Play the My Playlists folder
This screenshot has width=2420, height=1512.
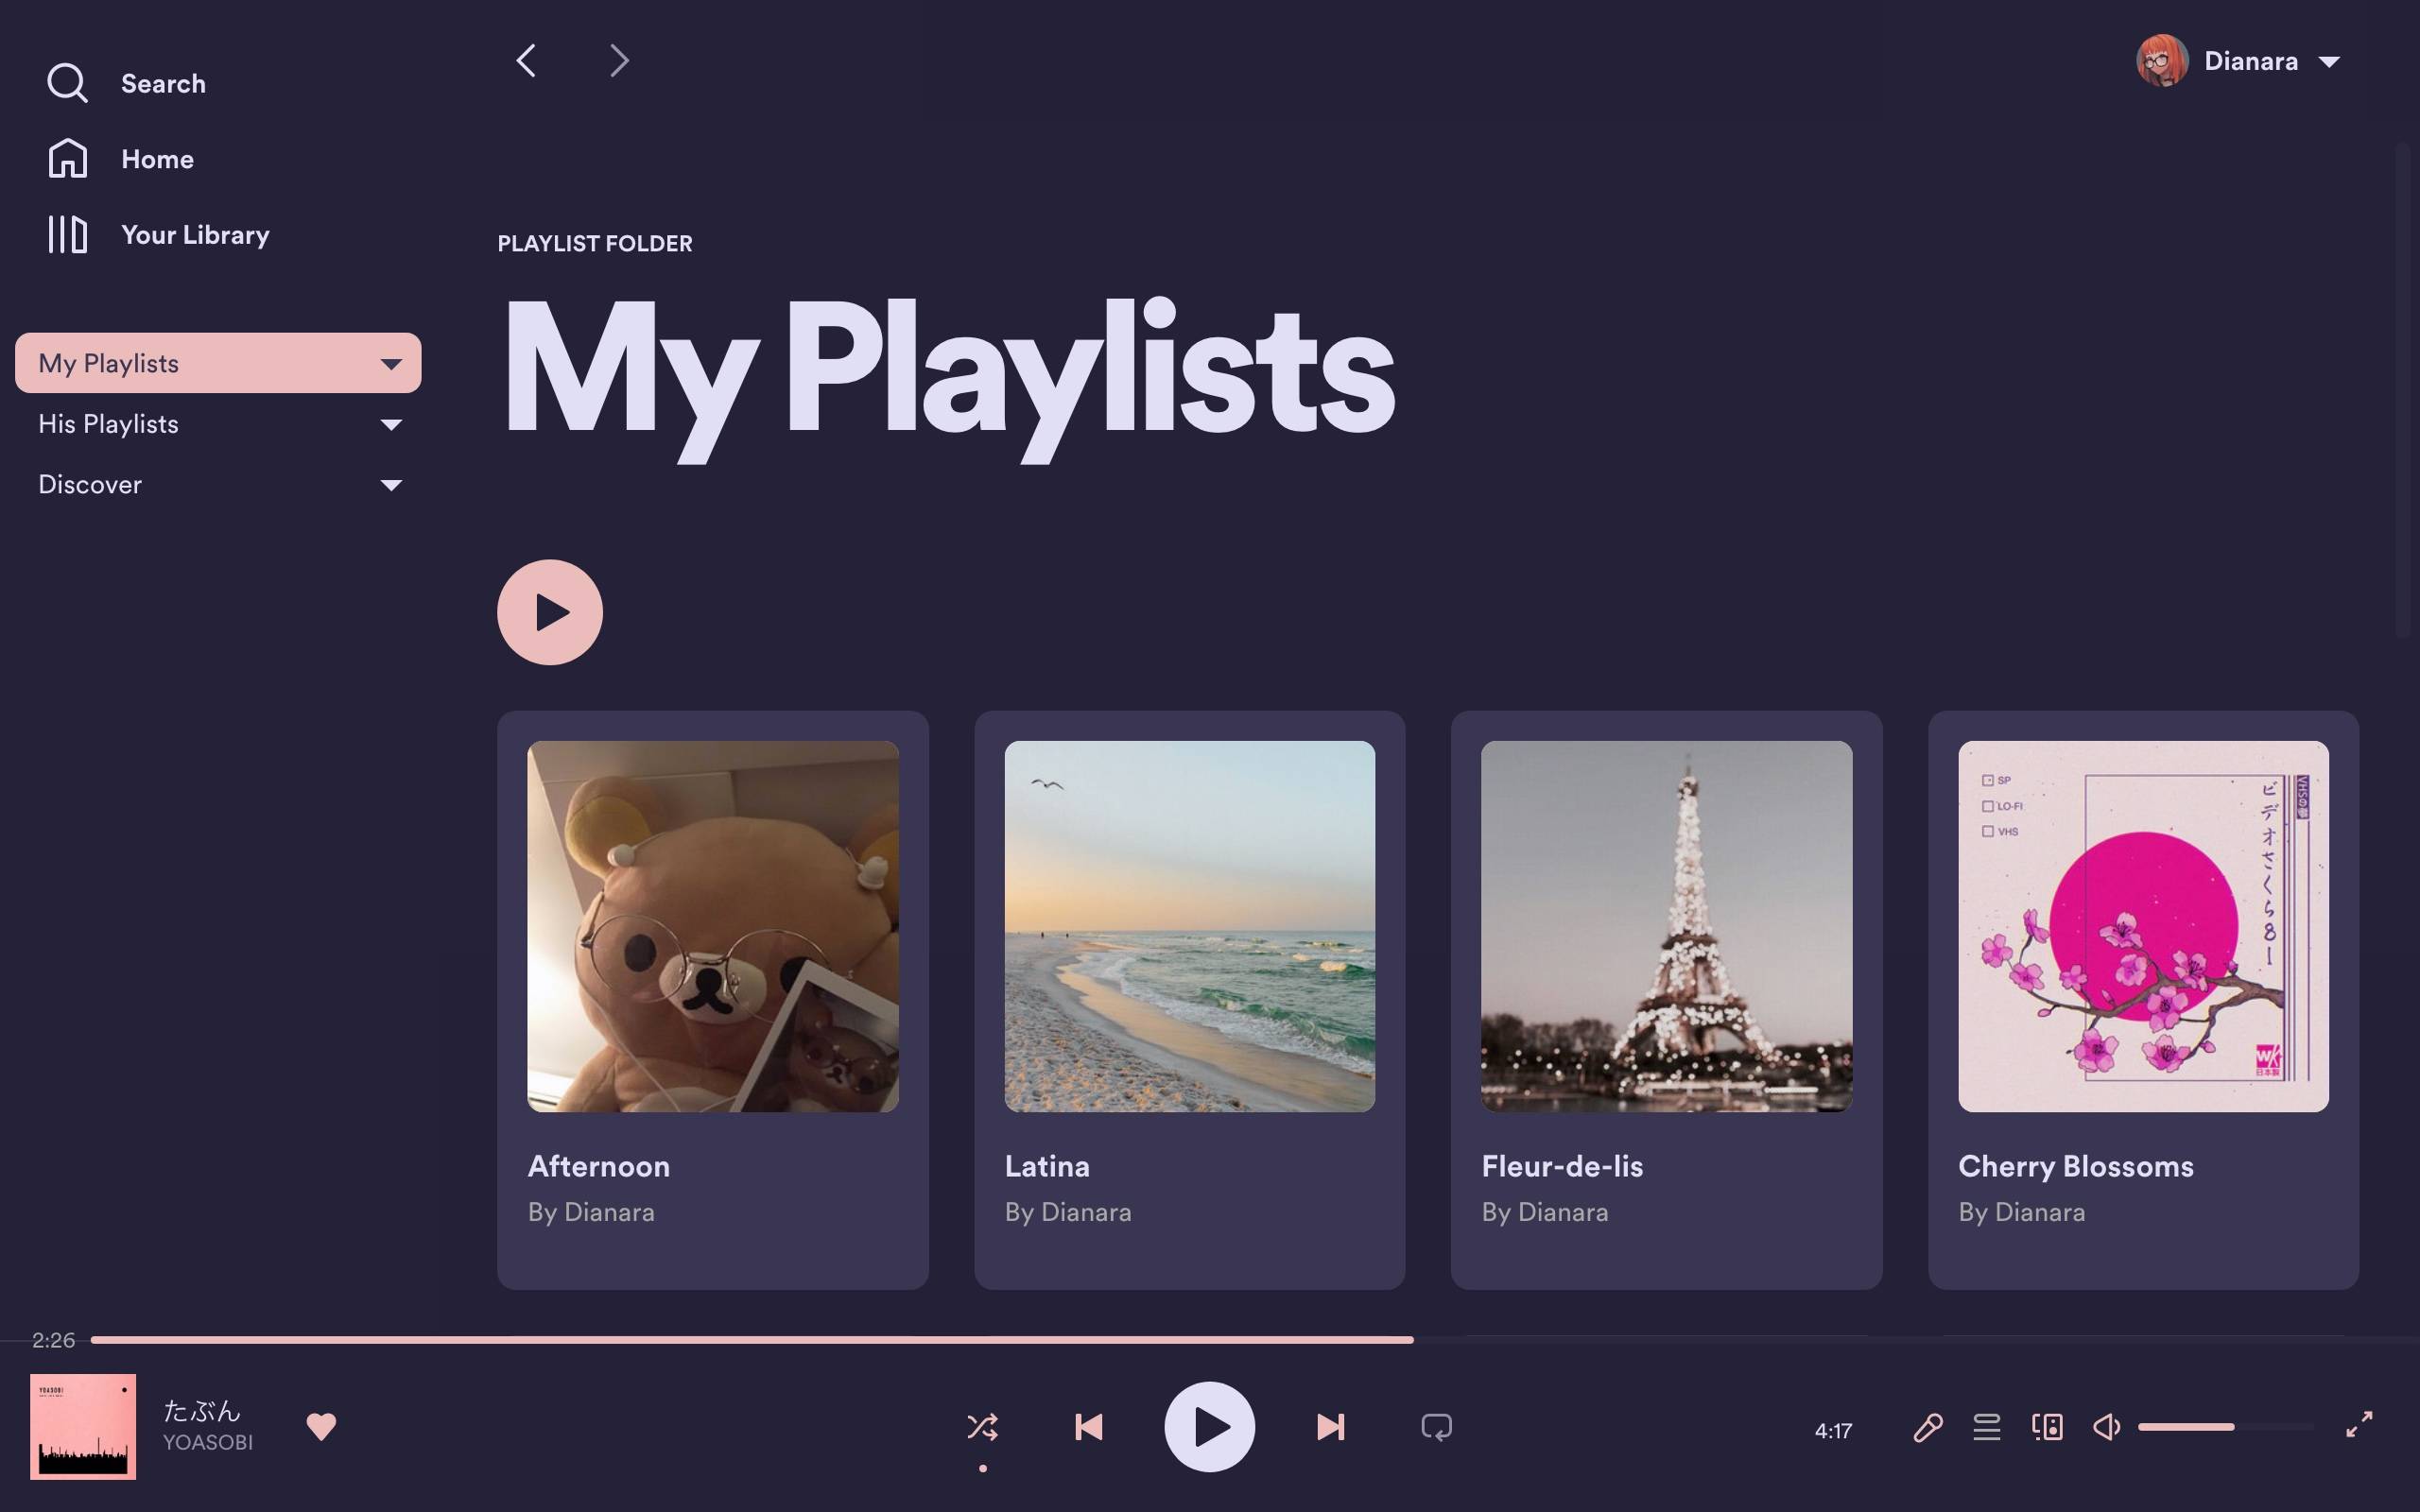(x=550, y=612)
